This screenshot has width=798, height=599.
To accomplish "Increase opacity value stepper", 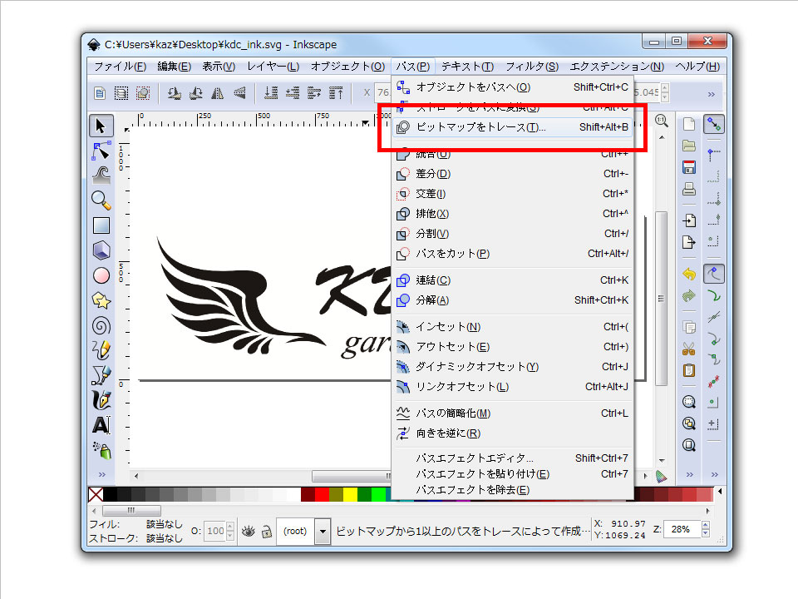I will 230,527.
